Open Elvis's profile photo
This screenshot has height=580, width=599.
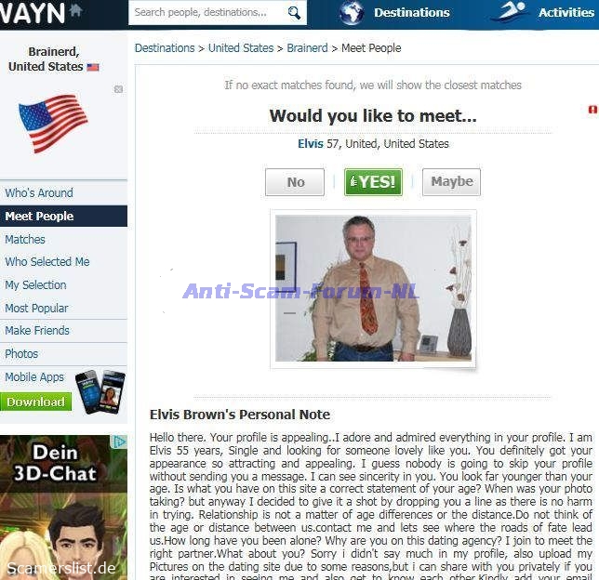tap(373, 288)
